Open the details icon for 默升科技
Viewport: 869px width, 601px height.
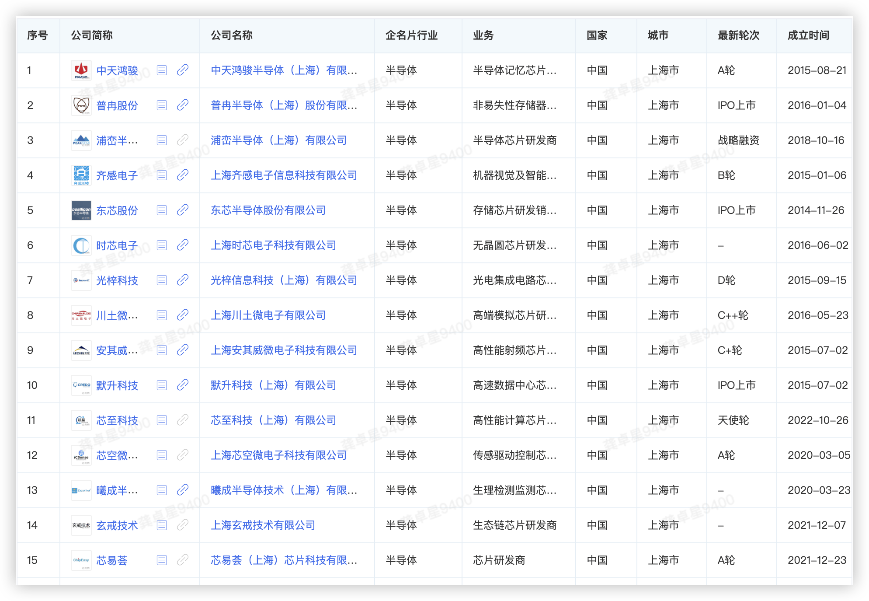162,385
